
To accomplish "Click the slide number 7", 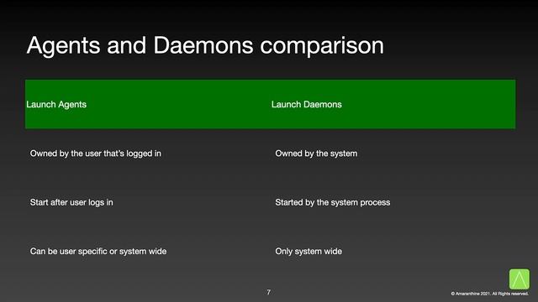I will 269,292.
